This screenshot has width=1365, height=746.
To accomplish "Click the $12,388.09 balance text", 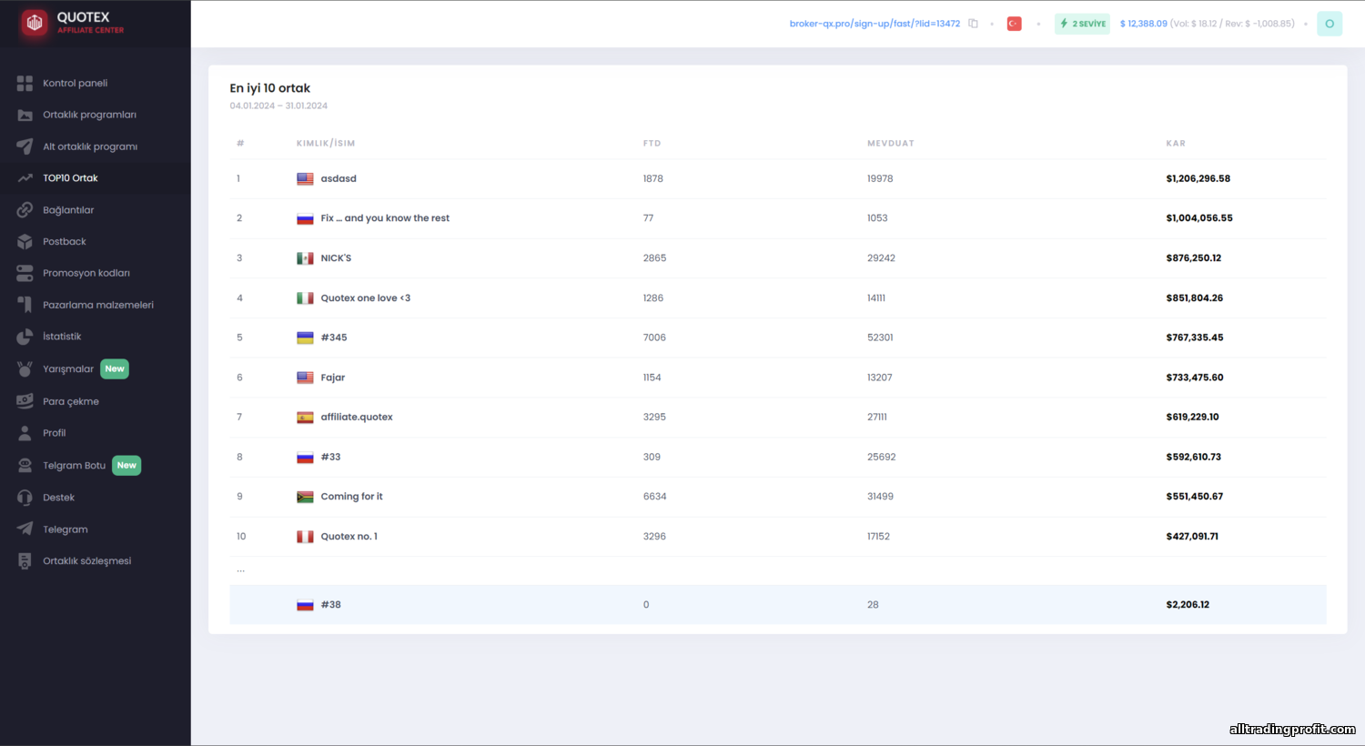I will pyautogui.click(x=1143, y=24).
